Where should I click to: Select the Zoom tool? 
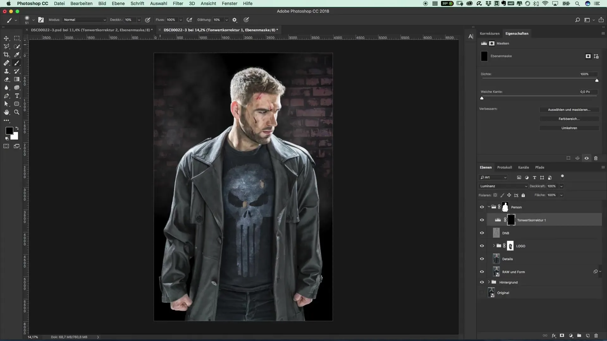point(17,112)
